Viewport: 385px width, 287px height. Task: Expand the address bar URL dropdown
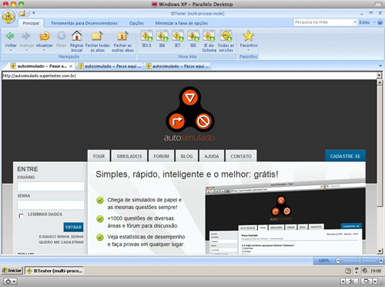pyautogui.click(x=379, y=76)
